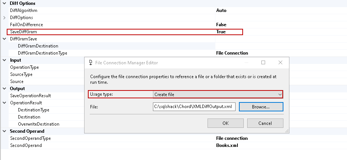Collapse the Input section
Viewport: 347px width, 160px height.
coord(4,60)
